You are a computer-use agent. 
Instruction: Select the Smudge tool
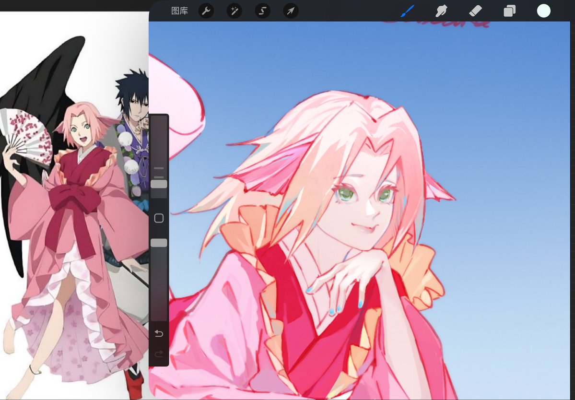(441, 11)
